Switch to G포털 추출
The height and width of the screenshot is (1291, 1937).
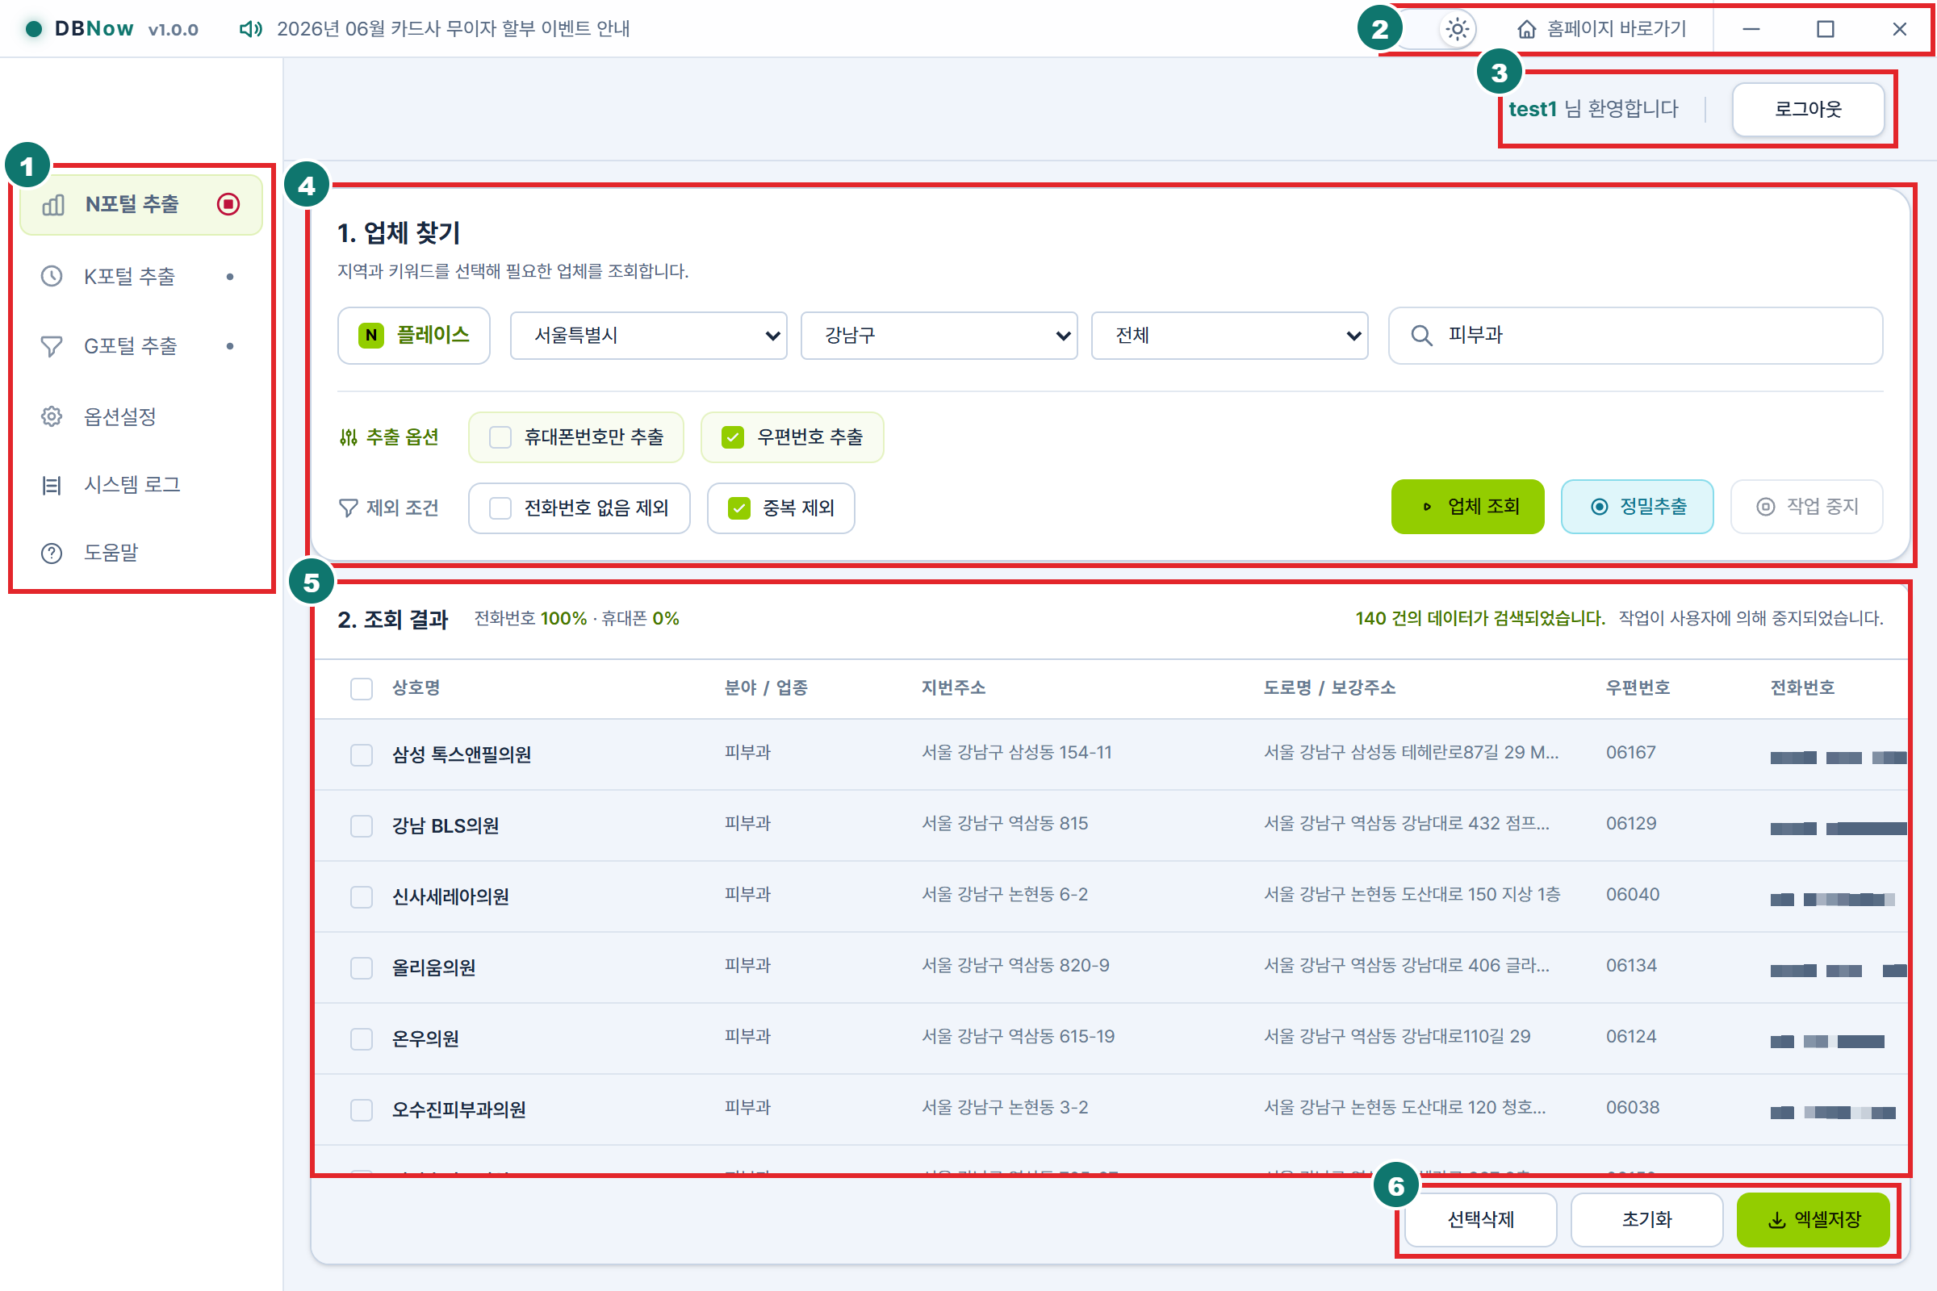tap(140, 346)
